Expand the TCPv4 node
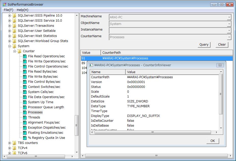The width and height of the screenshot is (236, 161). (9, 148)
